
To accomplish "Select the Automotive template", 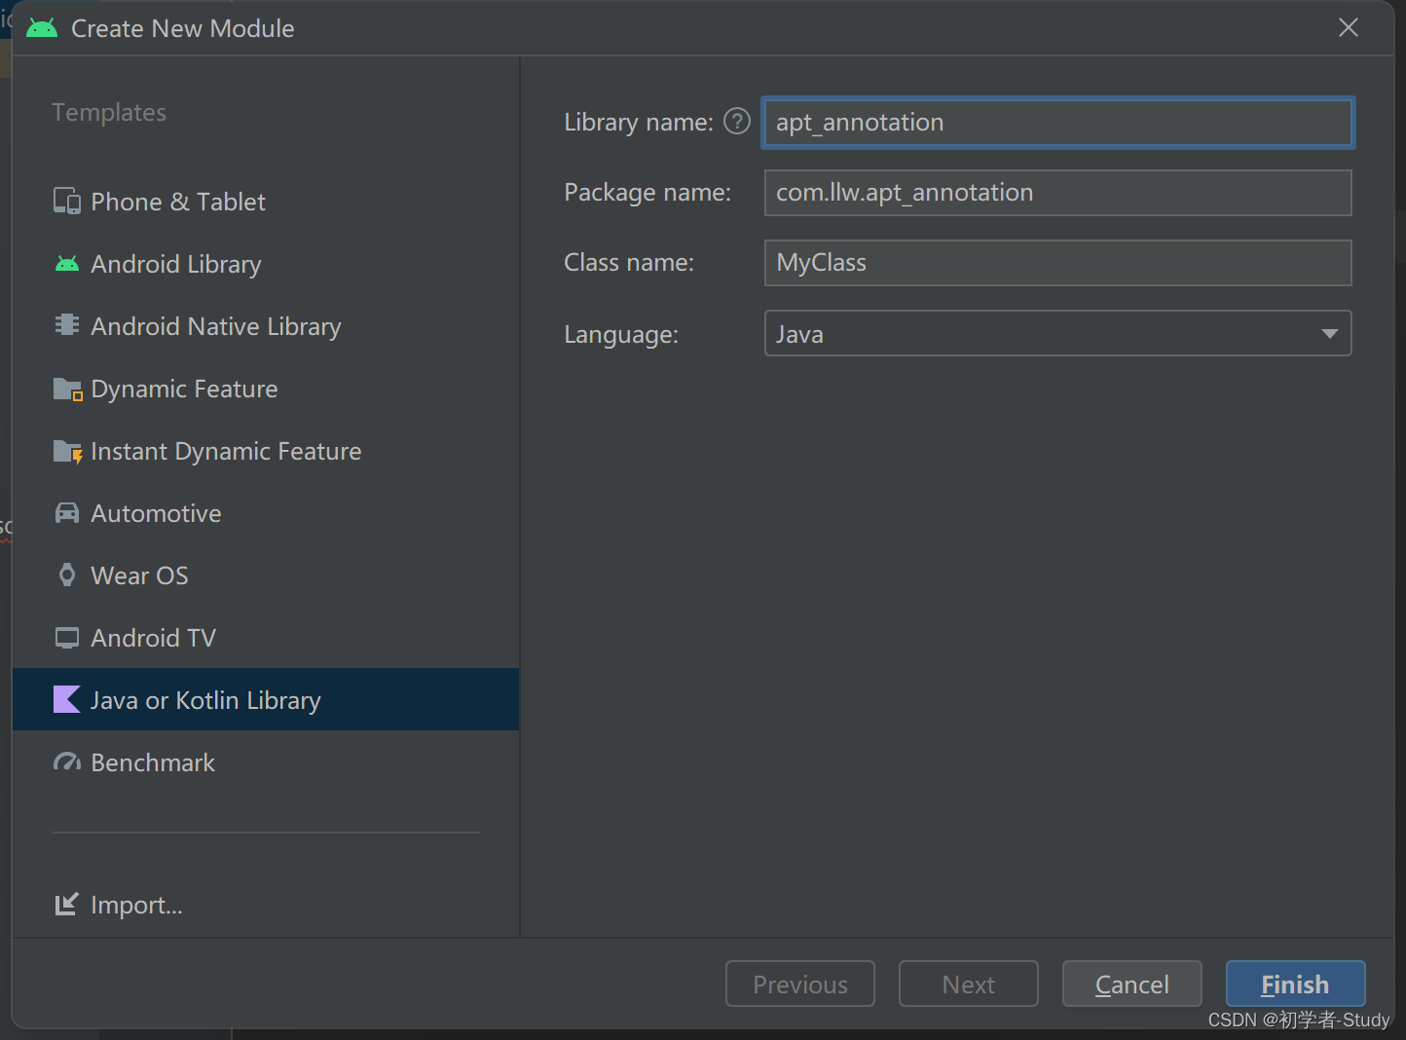I will (x=266, y=513).
